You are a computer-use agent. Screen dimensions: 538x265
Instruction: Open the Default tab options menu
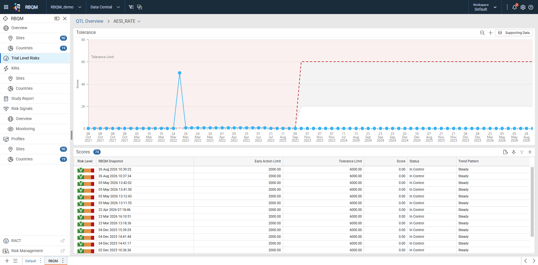41,261
